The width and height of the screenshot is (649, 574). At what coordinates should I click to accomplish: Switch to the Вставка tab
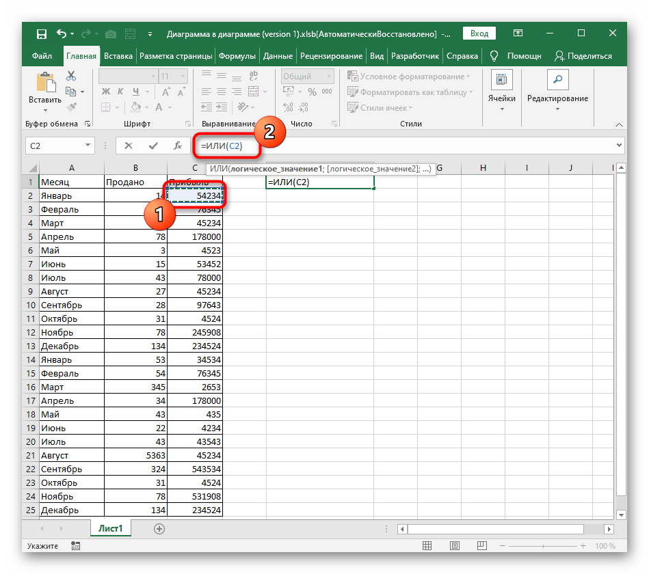[x=118, y=56]
